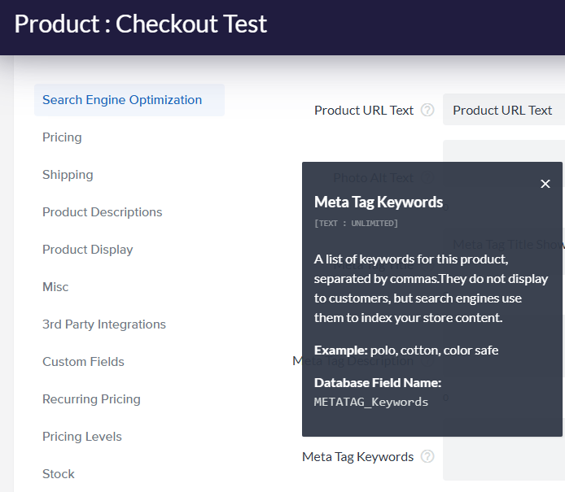Click the METATAG_Keywords database field name text
Viewport: 565px width, 492px height.
click(371, 402)
